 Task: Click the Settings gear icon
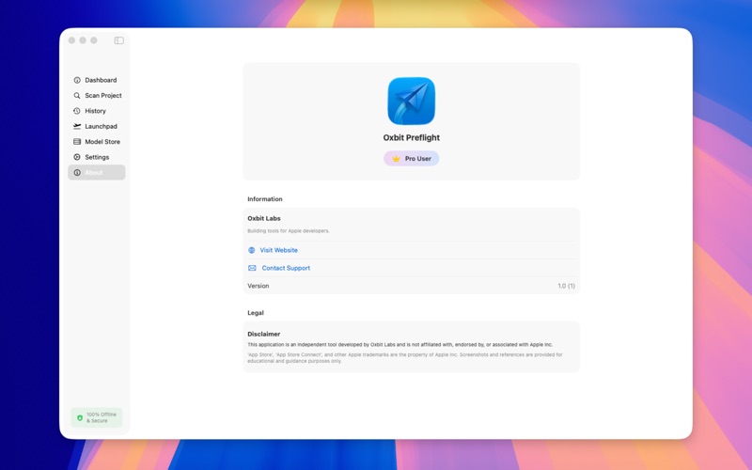[77, 157]
